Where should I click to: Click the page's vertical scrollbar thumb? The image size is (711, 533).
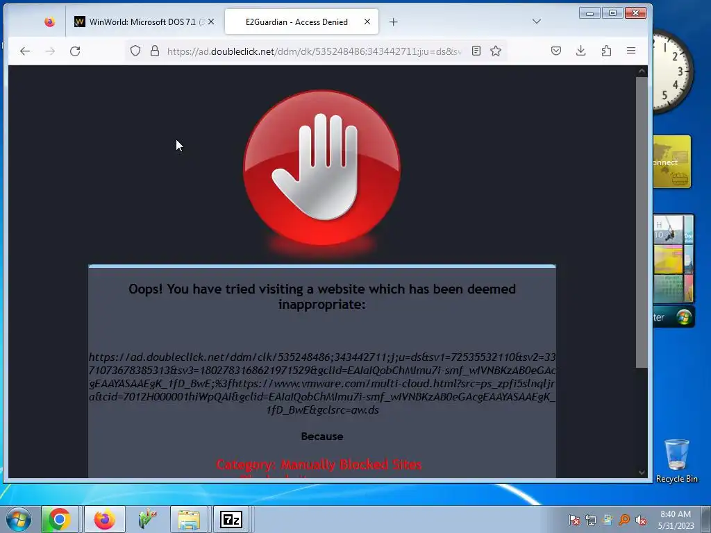(642, 222)
